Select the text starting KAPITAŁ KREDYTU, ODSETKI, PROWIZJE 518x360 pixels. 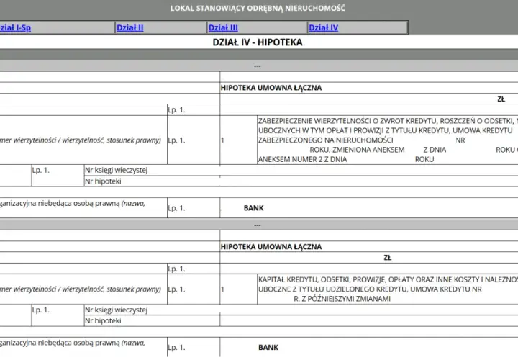pyautogui.click(x=388, y=289)
